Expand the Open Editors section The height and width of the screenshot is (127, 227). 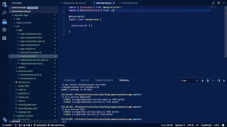(33, 8)
